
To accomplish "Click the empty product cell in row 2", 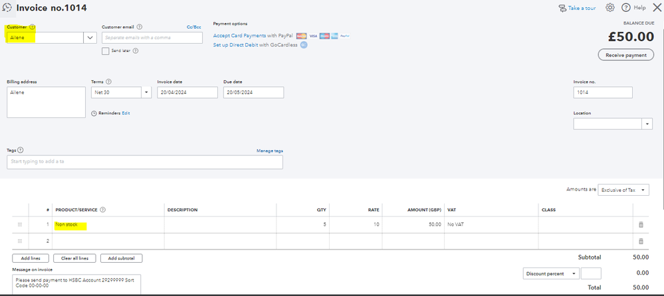I will coord(108,241).
